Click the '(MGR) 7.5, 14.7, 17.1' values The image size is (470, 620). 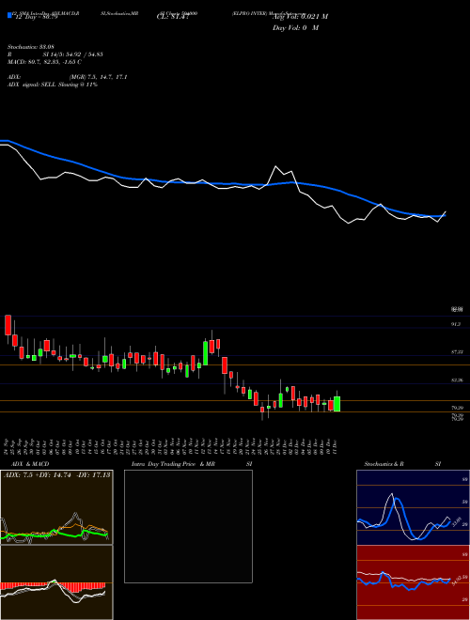(98, 77)
